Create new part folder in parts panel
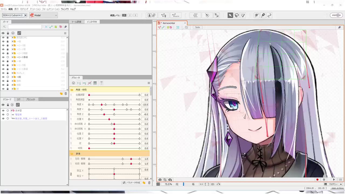This screenshot has width=345, height=194. click(x=61, y=93)
